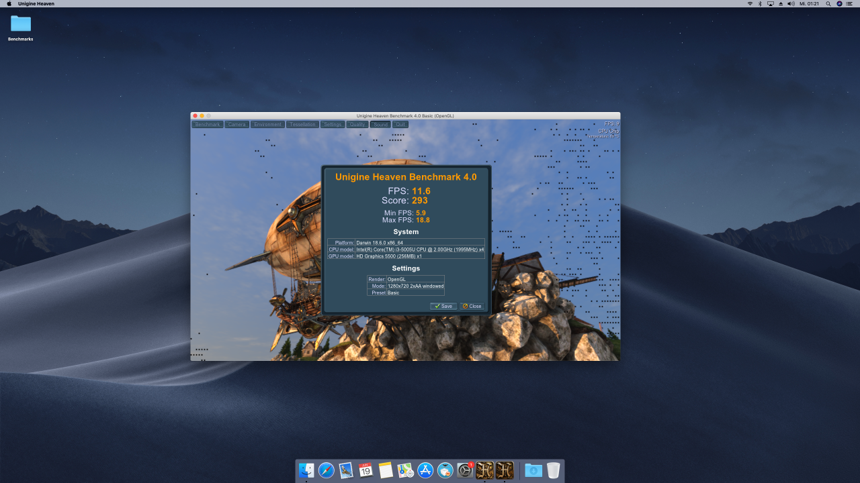The height and width of the screenshot is (483, 860).
Task: Click the Wi-Fi status icon
Action: click(x=750, y=4)
